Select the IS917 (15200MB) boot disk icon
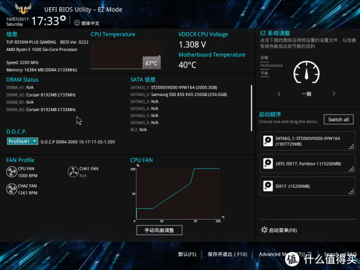The image size is (360, 270). 268,186
